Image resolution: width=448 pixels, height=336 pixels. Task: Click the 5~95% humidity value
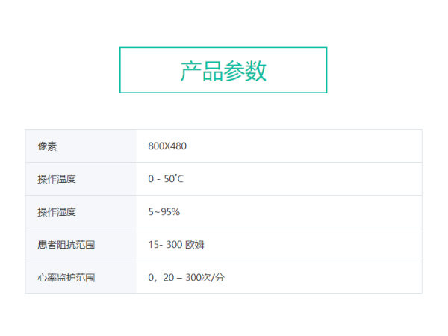[x=164, y=212]
